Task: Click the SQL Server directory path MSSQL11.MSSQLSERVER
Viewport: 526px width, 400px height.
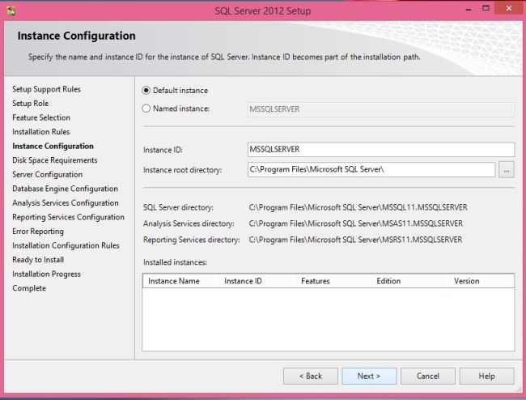Action: [358, 207]
